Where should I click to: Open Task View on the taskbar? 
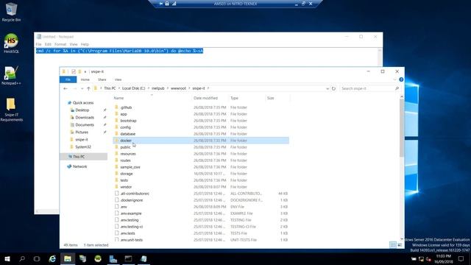37,258
